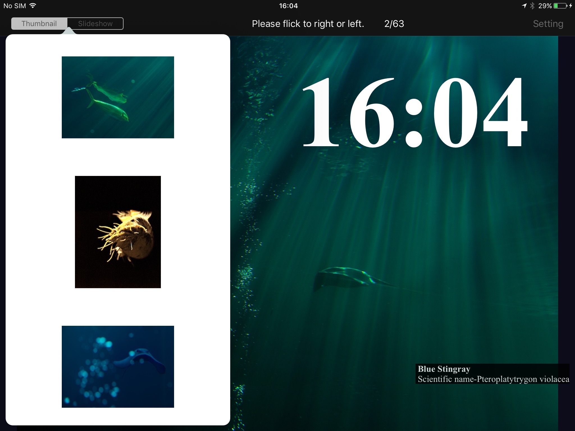
Task: Tap the large 16:04 clock display
Action: (415, 112)
